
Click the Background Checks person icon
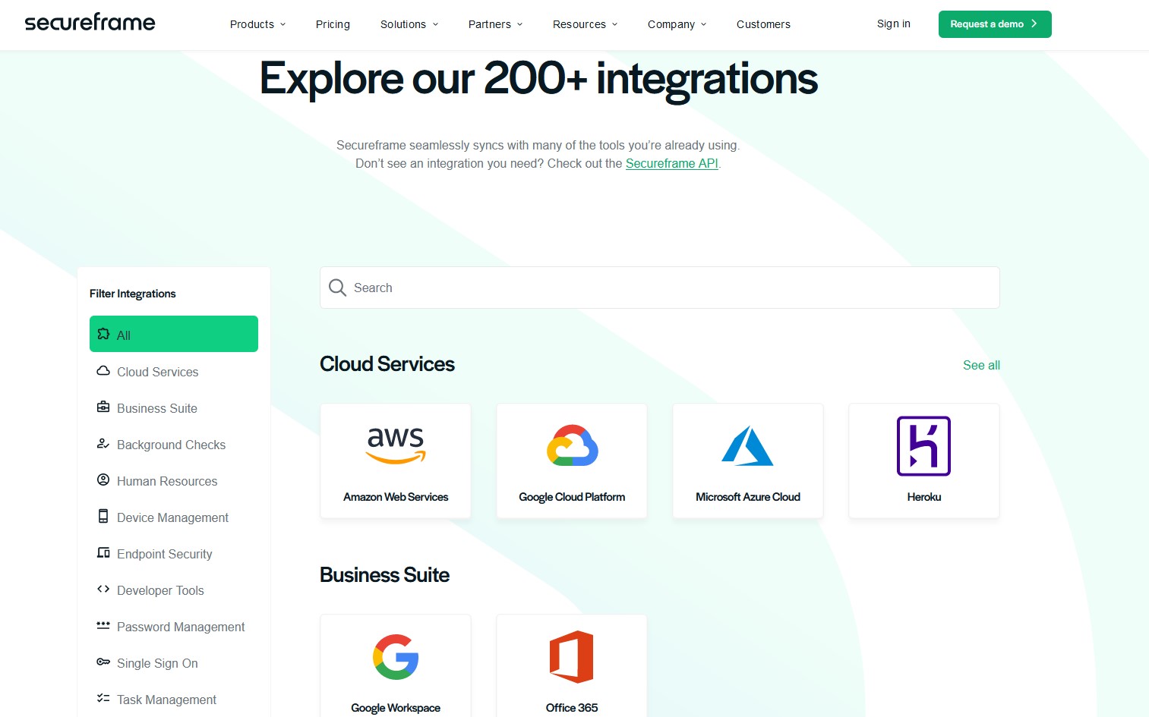pos(103,443)
